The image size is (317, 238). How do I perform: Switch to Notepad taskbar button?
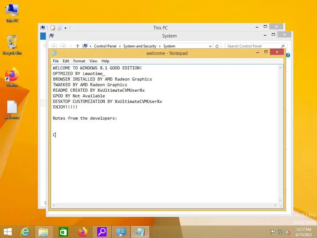pyautogui.click(x=140, y=232)
